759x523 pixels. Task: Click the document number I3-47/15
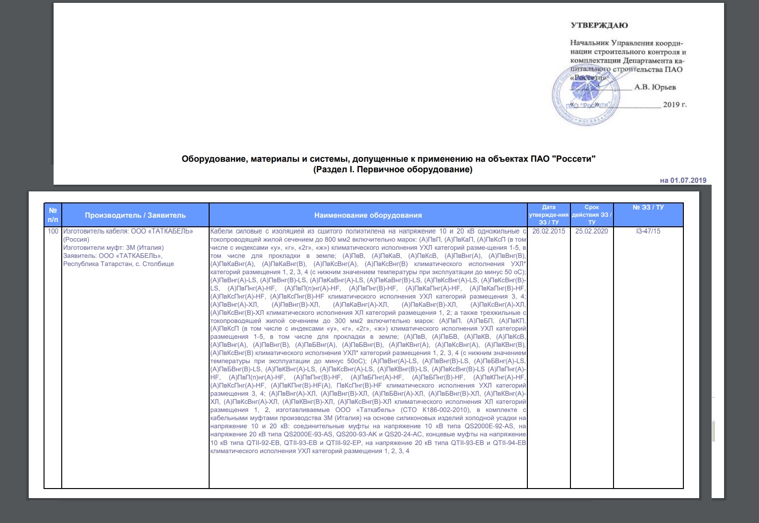648,231
